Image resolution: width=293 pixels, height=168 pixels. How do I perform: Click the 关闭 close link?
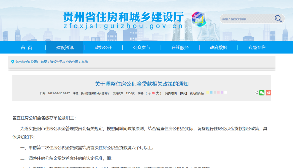183,94
